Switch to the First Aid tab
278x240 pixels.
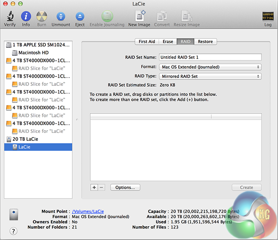coord(147,41)
